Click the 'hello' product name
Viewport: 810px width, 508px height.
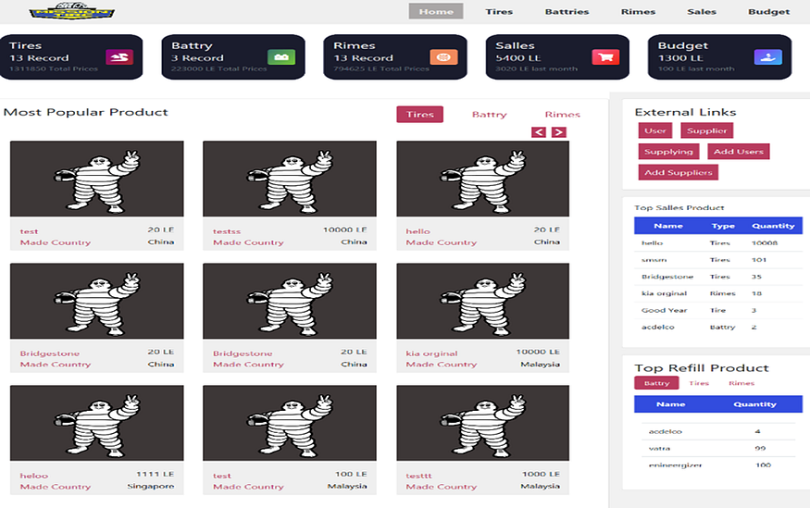tap(417, 231)
